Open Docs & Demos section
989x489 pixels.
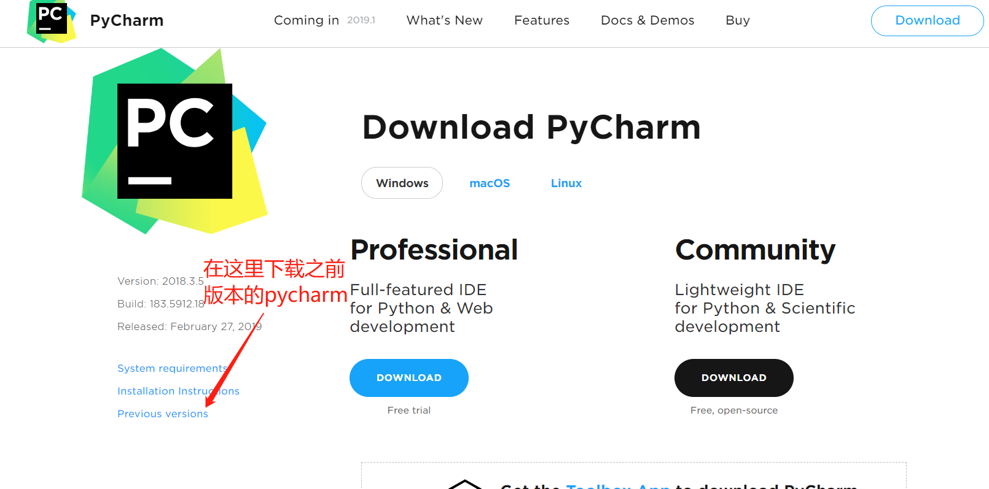coord(647,20)
